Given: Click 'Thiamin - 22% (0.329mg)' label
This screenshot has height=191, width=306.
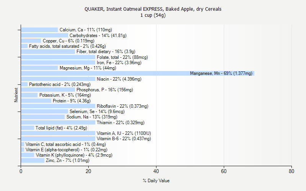Looking at the screenshot, I should (120, 123).
